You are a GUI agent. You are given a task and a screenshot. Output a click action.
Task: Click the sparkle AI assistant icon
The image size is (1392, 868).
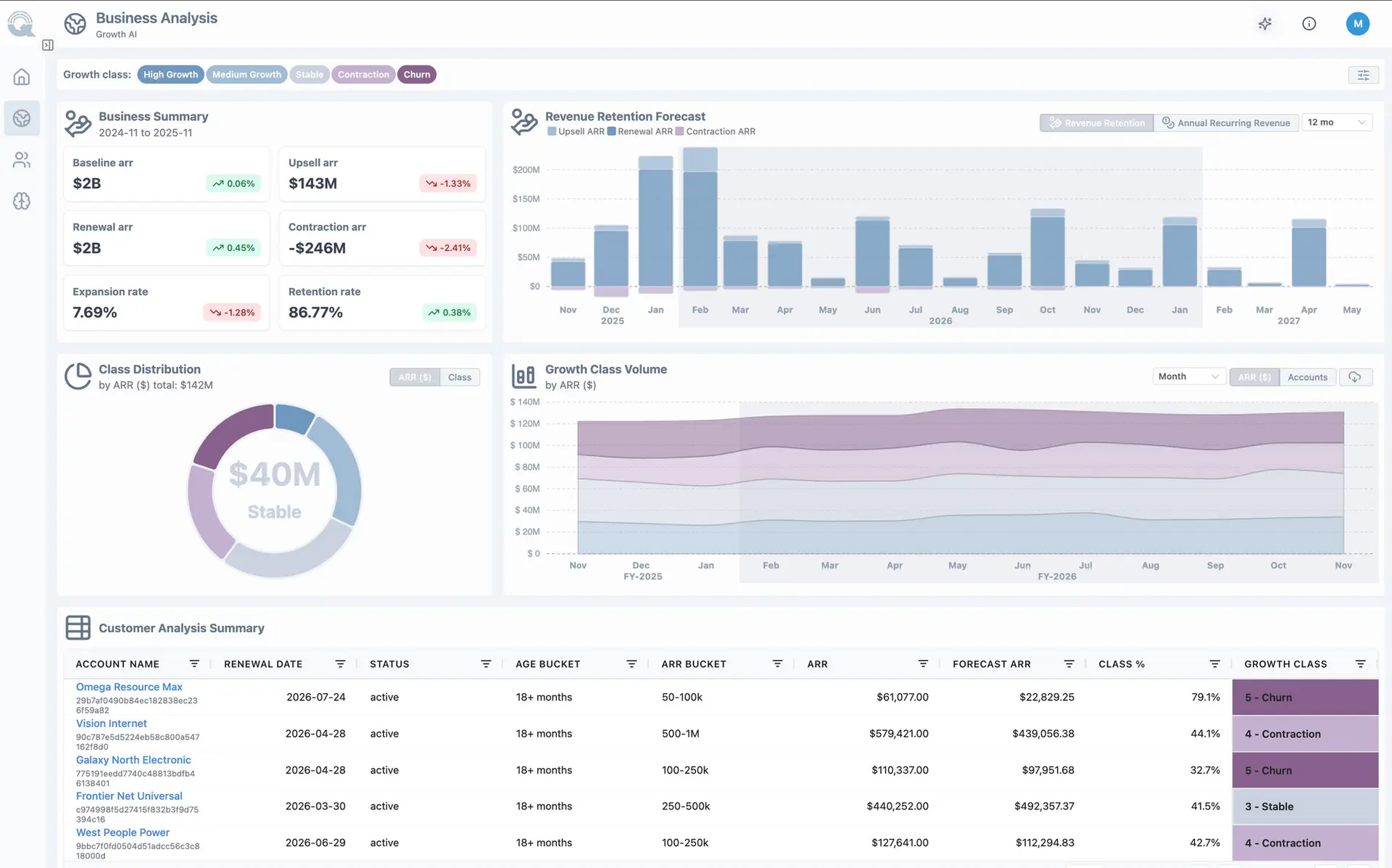(x=1265, y=24)
